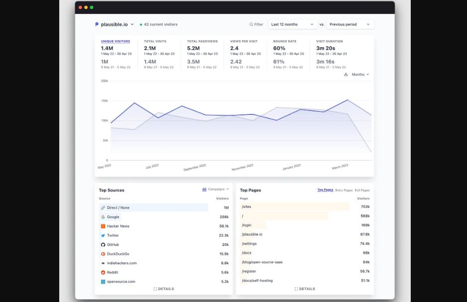This screenshot has height=302, width=467.
Task: Click the DuckDuckGo source icon
Action: click(103, 254)
